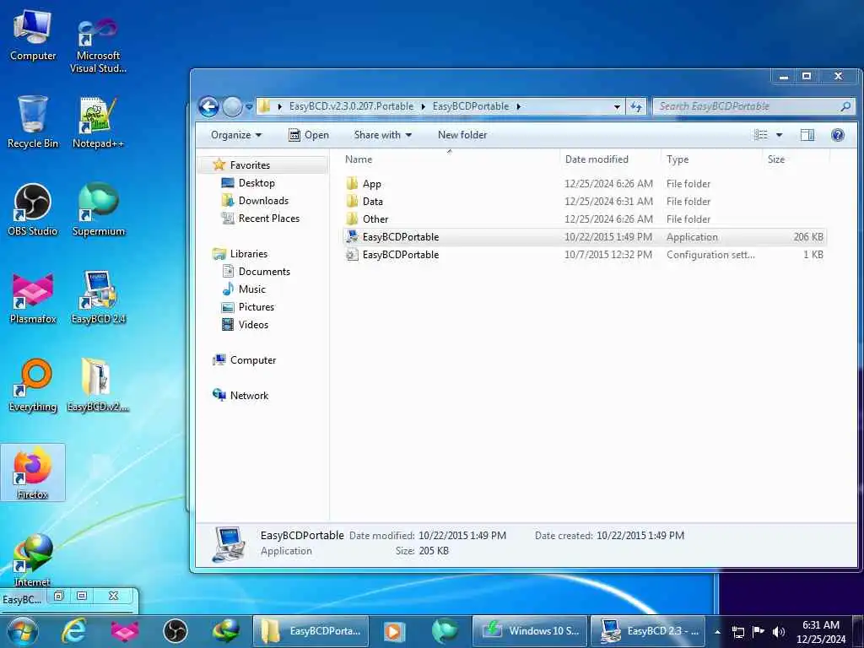Screen dimensions: 864x648
Task: Select the Data folder
Action: click(x=584, y=202)
